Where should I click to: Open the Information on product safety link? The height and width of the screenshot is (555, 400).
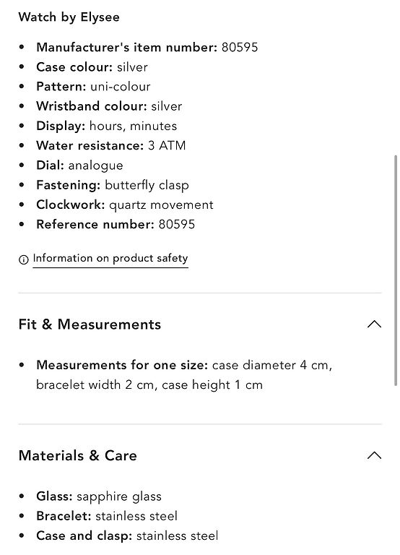click(x=110, y=259)
